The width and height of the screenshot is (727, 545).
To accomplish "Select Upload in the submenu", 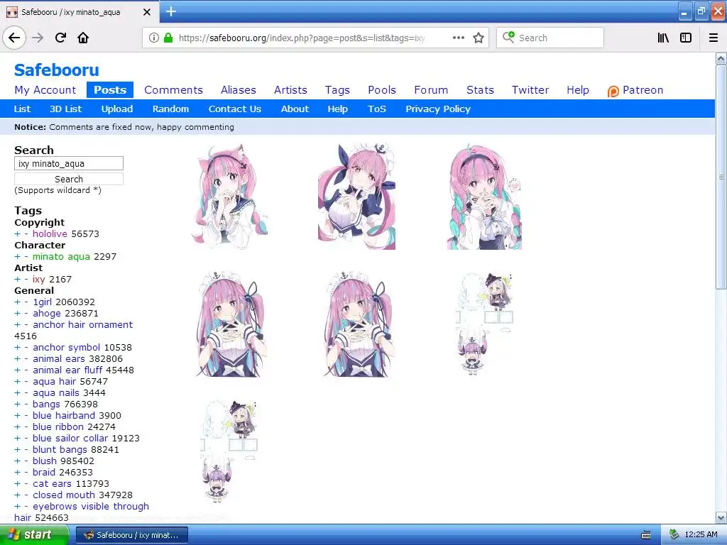I will (x=117, y=109).
